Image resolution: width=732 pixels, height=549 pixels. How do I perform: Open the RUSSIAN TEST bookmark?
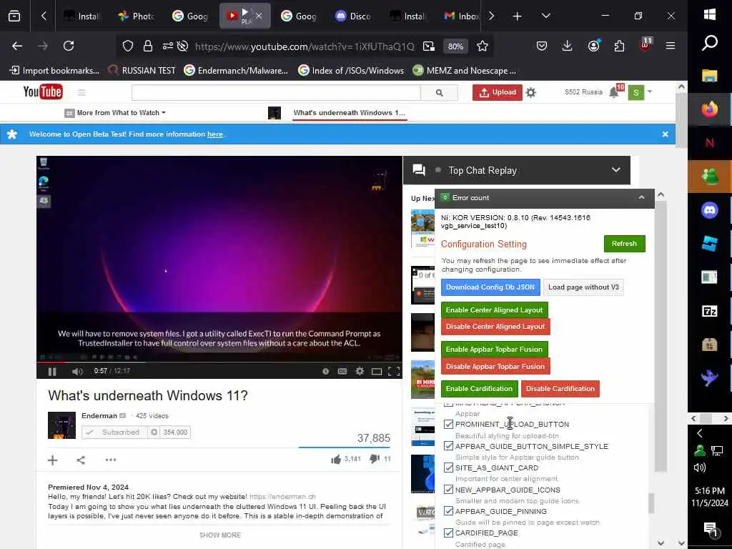pos(142,71)
